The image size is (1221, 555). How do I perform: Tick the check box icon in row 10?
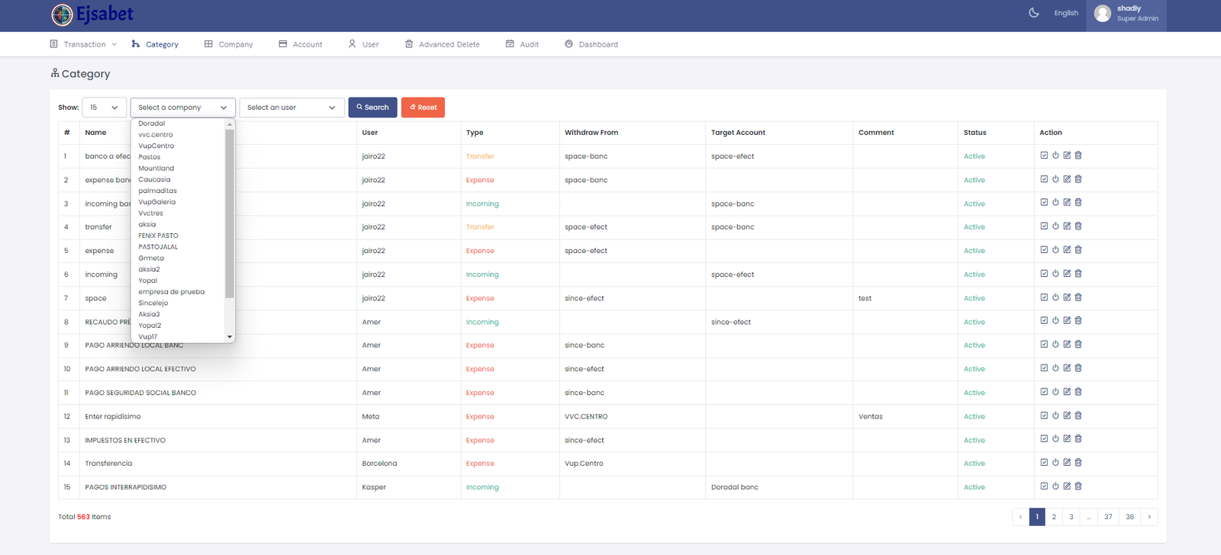pyautogui.click(x=1044, y=368)
